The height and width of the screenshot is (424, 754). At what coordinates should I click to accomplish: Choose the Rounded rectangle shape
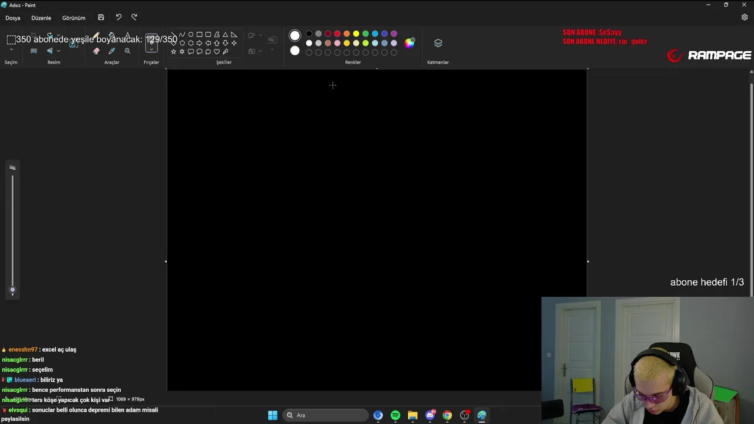click(208, 34)
